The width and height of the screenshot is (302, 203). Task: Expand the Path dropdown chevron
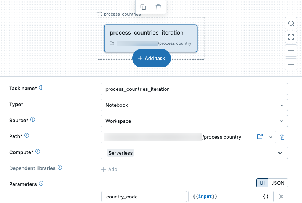271,137
